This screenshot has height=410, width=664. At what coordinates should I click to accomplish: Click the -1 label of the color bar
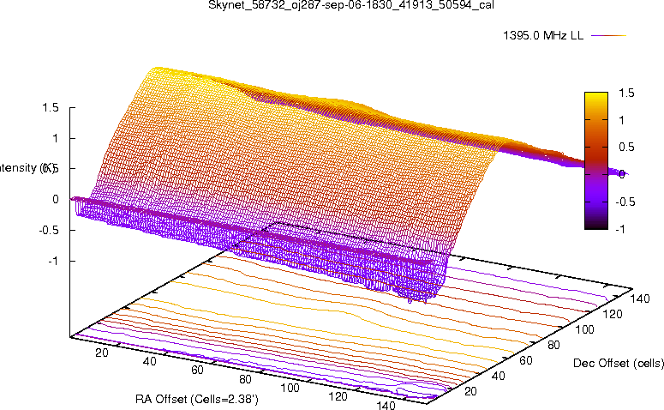(620, 229)
